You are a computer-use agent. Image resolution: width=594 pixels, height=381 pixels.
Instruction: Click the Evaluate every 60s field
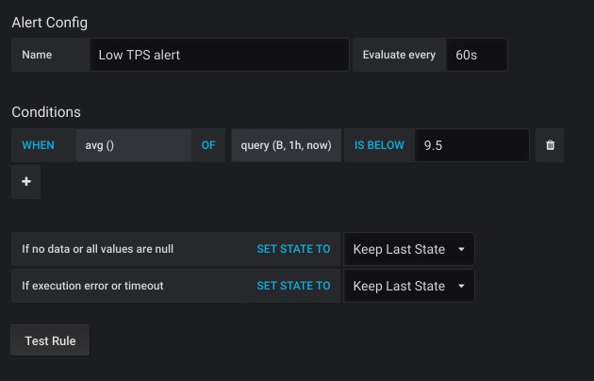(x=476, y=55)
